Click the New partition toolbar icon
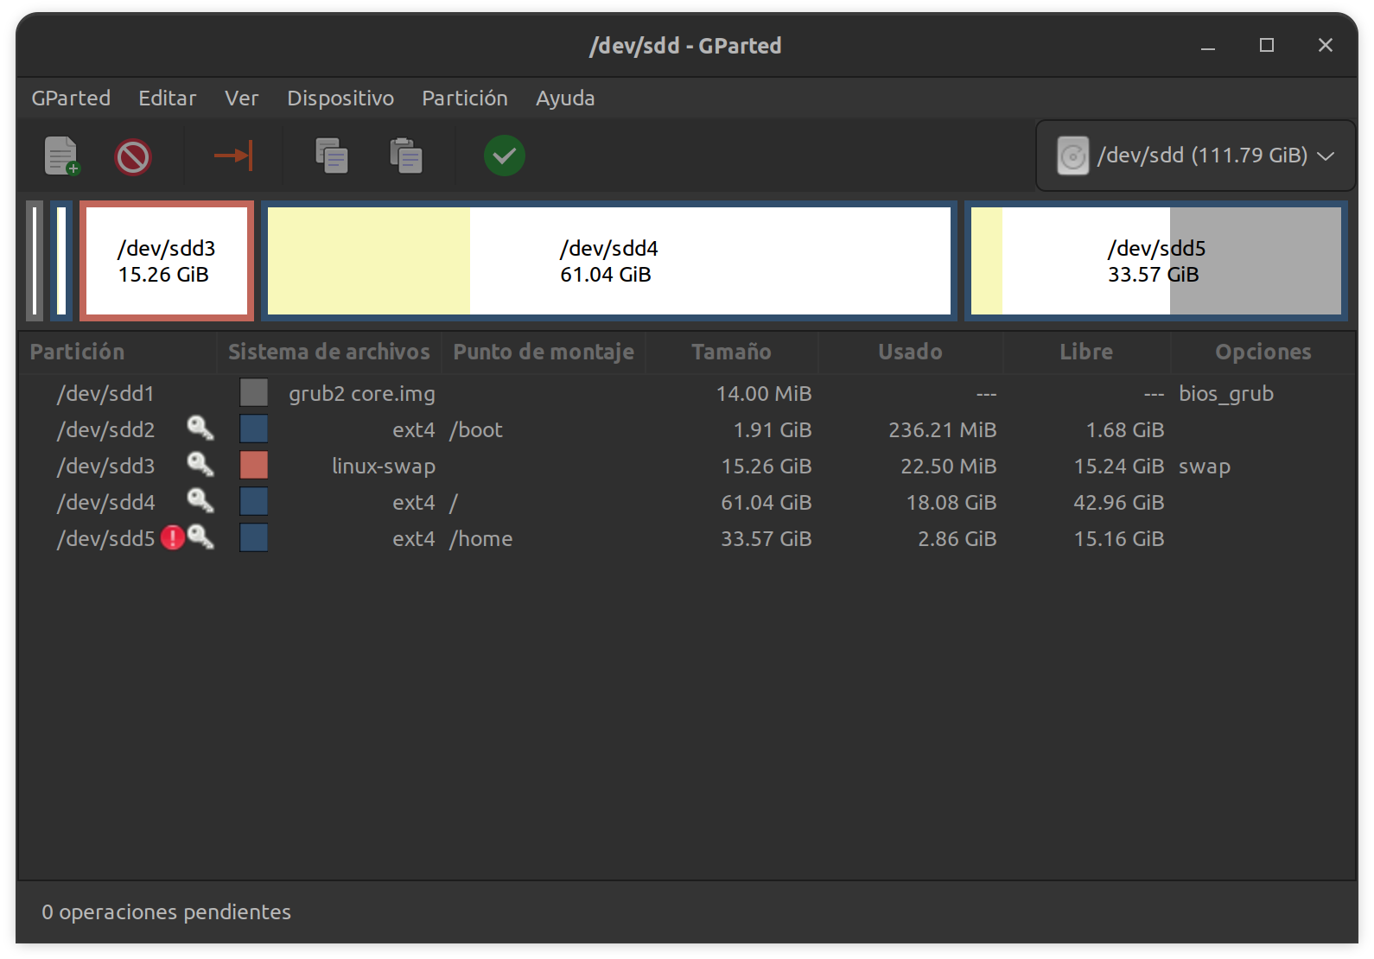Viewport: 1374px width, 959px height. pyautogui.click(x=61, y=156)
